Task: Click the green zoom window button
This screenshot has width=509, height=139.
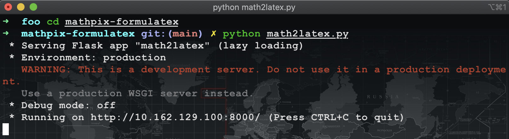Action: pos(33,7)
